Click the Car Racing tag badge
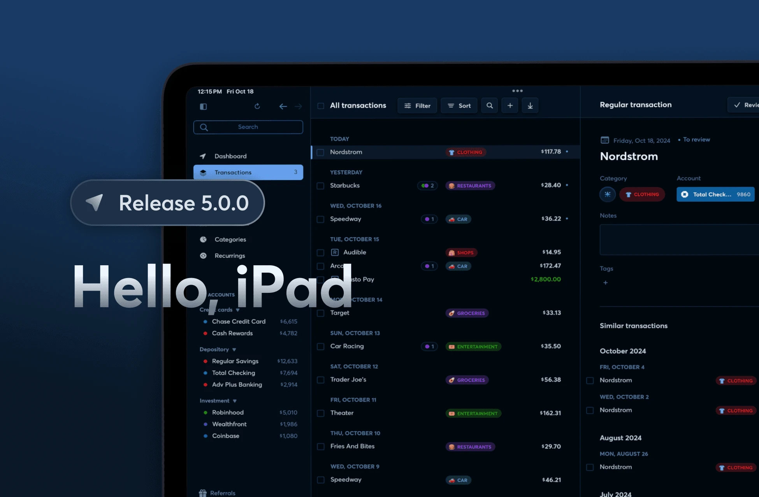Image resolution: width=759 pixels, height=497 pixels. 429,346
